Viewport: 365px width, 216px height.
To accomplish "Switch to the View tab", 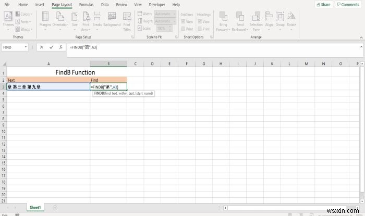I will (x=138, y=5).
